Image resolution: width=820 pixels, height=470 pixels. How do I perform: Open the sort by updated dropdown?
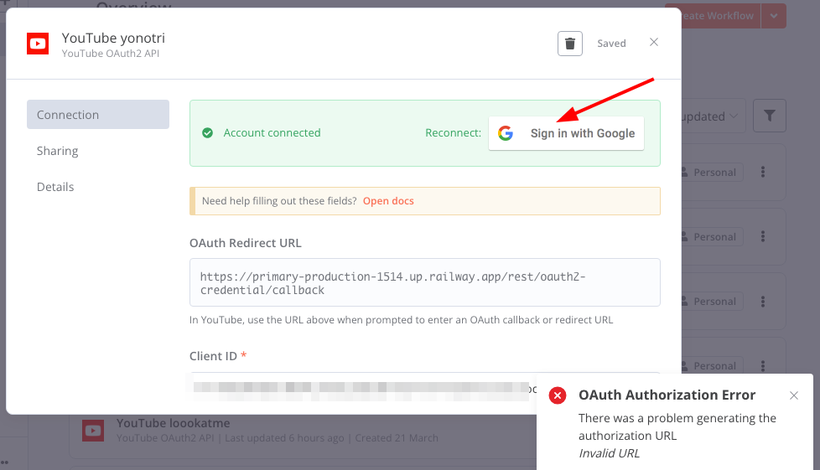[713, 116]
